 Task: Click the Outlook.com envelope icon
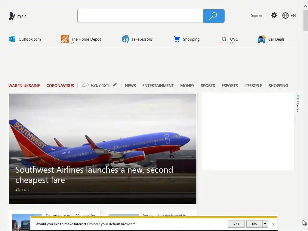click(12, 39)
